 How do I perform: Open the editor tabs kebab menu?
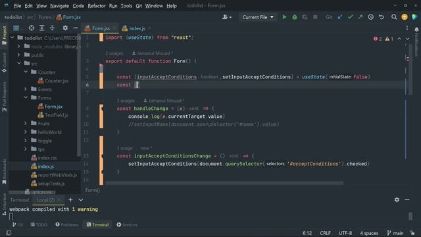click(x=407, y=28)
